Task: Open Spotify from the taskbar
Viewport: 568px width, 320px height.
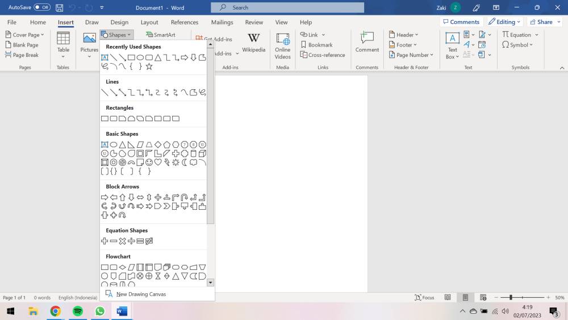Action: point(77,311)
